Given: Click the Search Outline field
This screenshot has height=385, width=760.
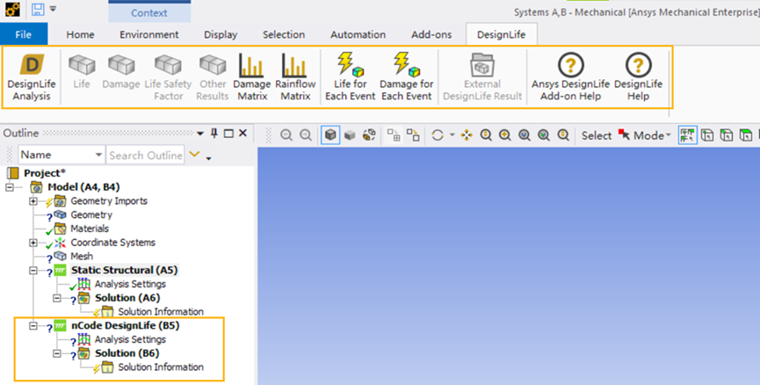Looking at the screenshot, I should tap(145, 155).
